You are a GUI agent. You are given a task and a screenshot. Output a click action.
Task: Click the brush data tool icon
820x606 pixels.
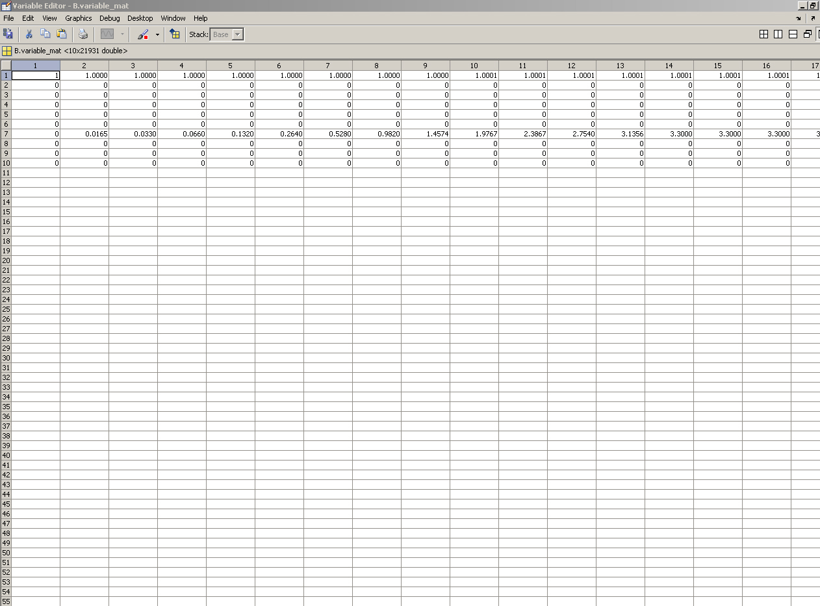pyautogui.click(x=144, y=34)
